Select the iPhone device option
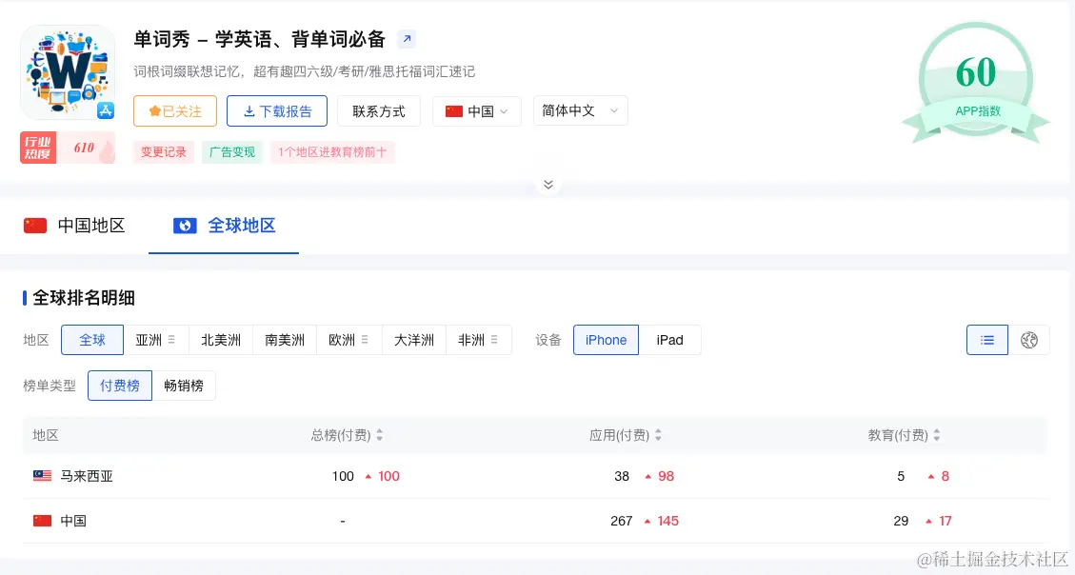Viewport: 1075px width, 575px height. (x=607, y=340)
